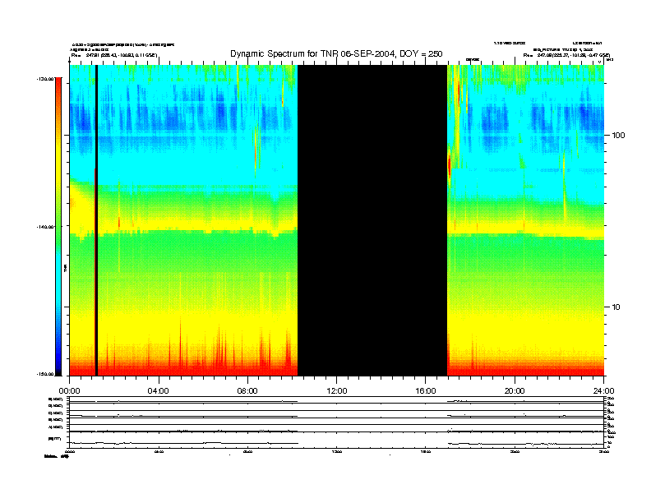Screen dimensions: 651x503
Task: Click the "Dynamic Spectrum for TNR 06-SEP-2004" title
Action: [336, 54]
